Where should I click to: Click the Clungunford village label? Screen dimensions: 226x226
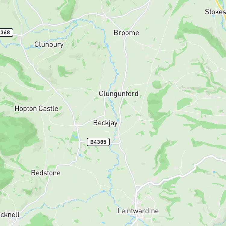pos(118,94)
